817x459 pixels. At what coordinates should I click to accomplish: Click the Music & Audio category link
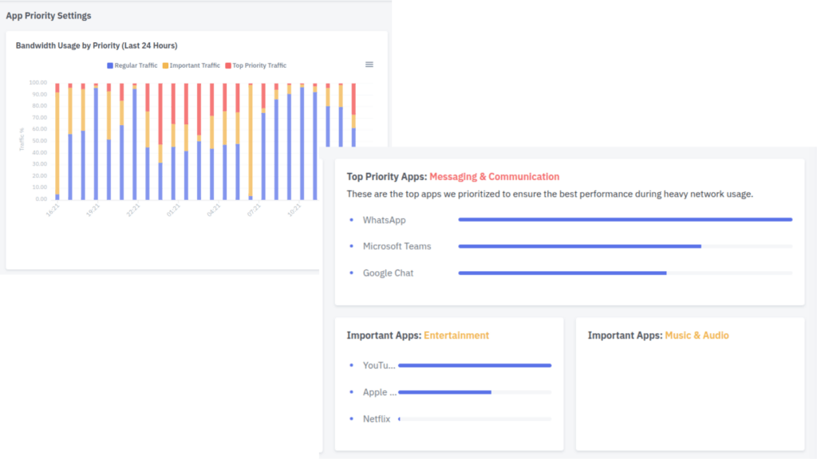click(697, 335)
